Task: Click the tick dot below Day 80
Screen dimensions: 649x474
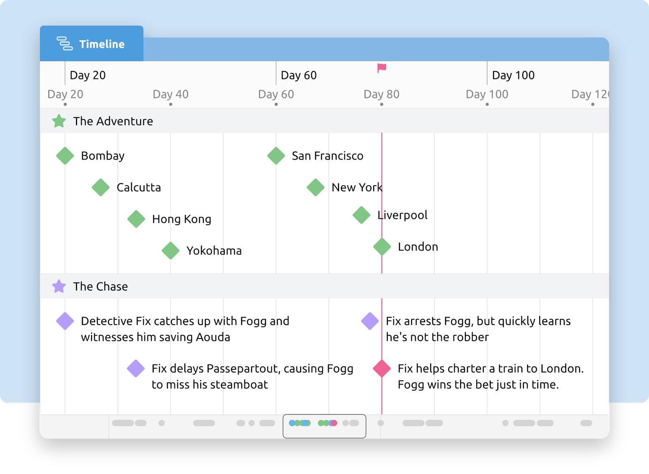Action: 382,104
